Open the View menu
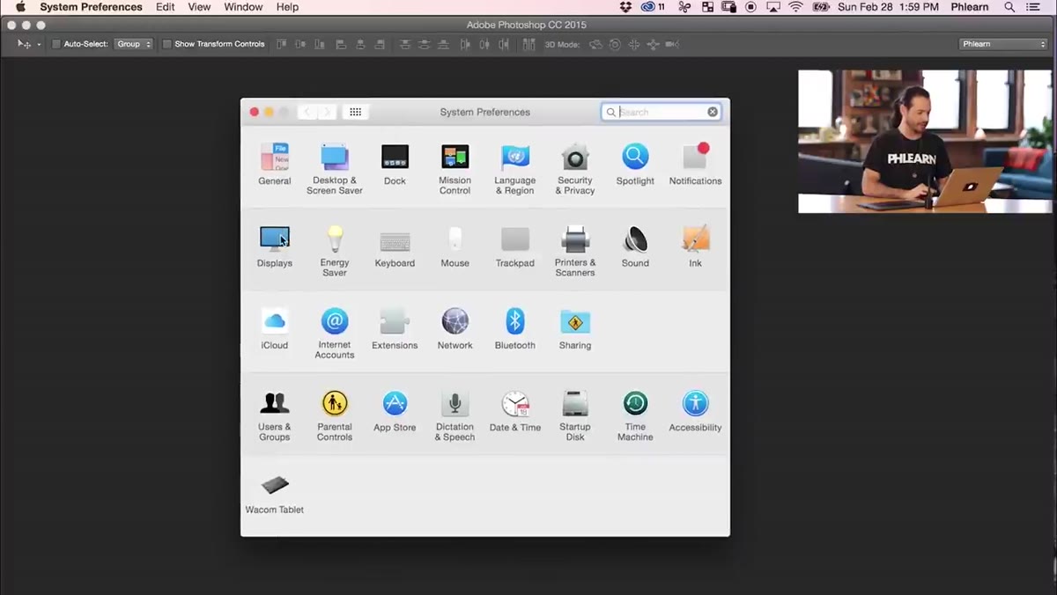 pyautogui.click(x=200, y=7)
